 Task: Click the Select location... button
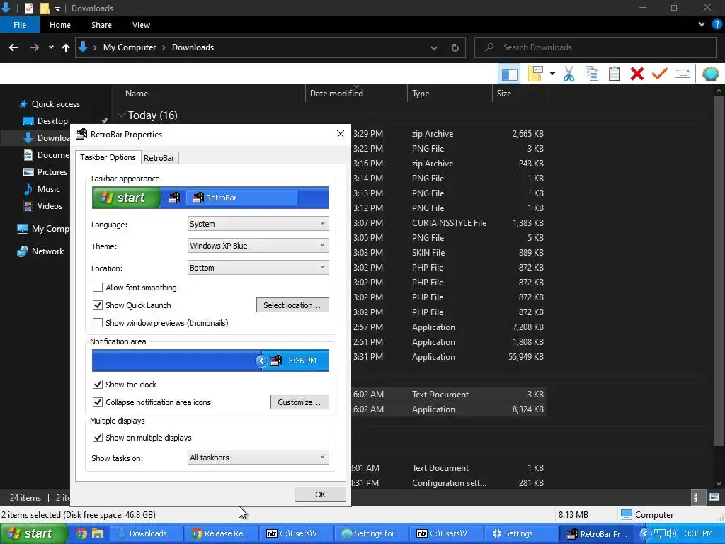coord(292,305)
